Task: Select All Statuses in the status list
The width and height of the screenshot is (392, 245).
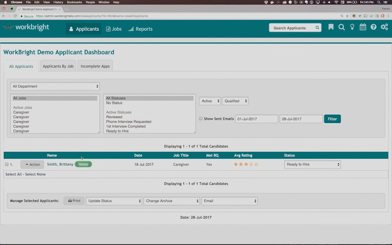Action: 149,98
